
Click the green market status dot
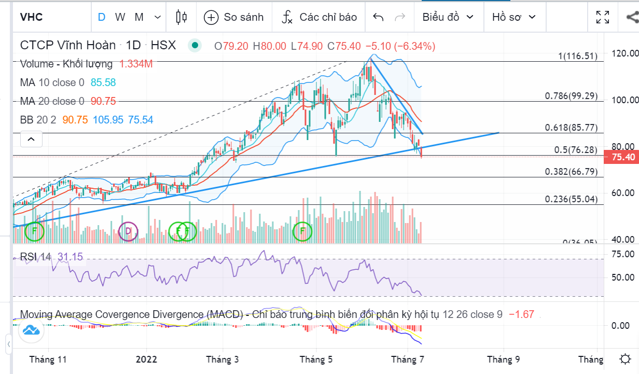195,46
